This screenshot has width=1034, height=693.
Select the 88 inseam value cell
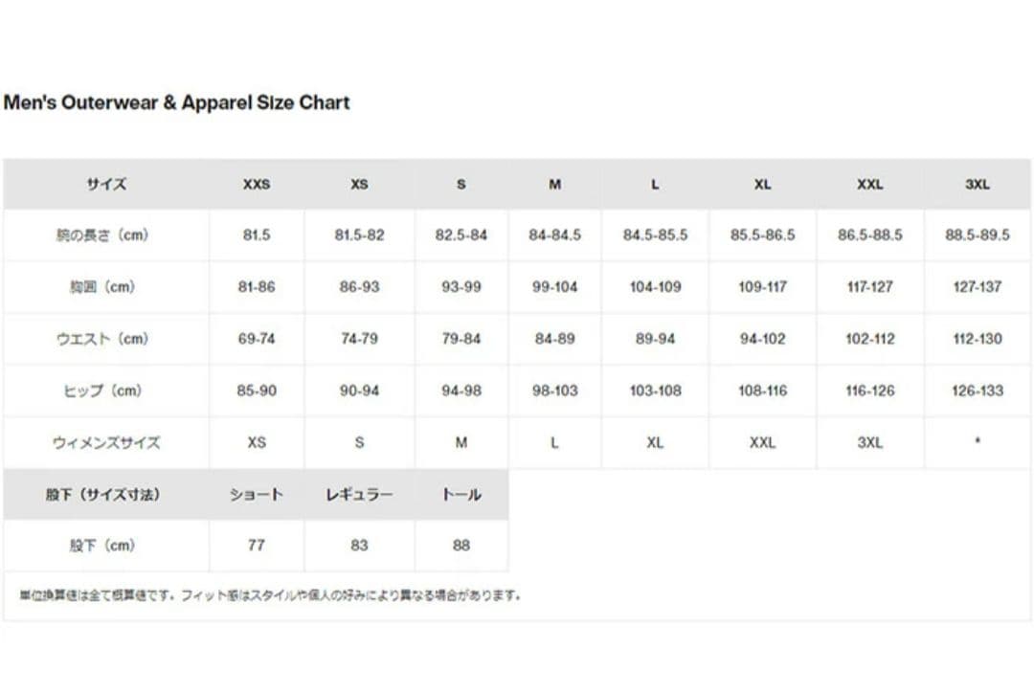[x=461, y=546]
